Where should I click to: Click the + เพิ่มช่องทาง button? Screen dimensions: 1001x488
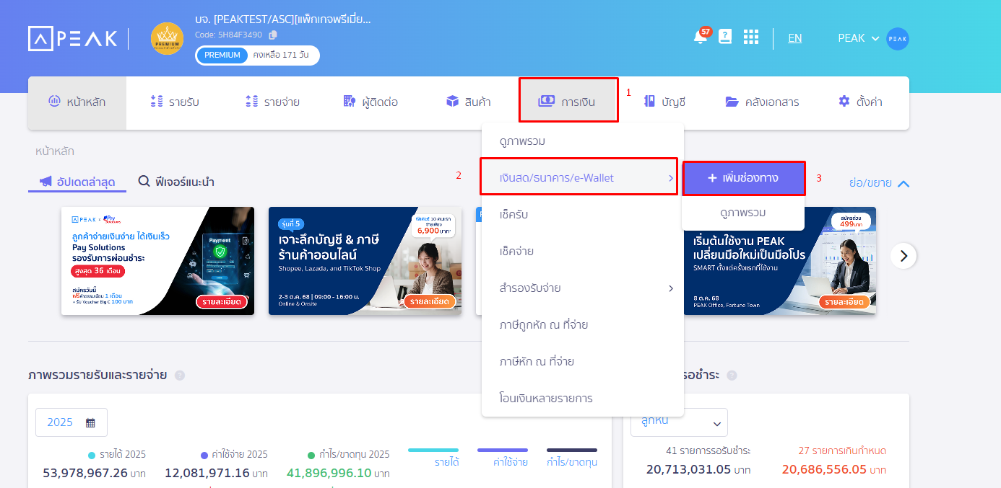(743, 177)
